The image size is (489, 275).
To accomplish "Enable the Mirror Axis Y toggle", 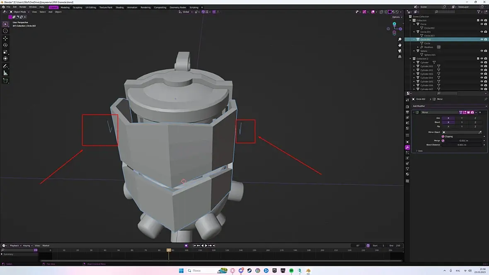I will click(x=462, y=118).
